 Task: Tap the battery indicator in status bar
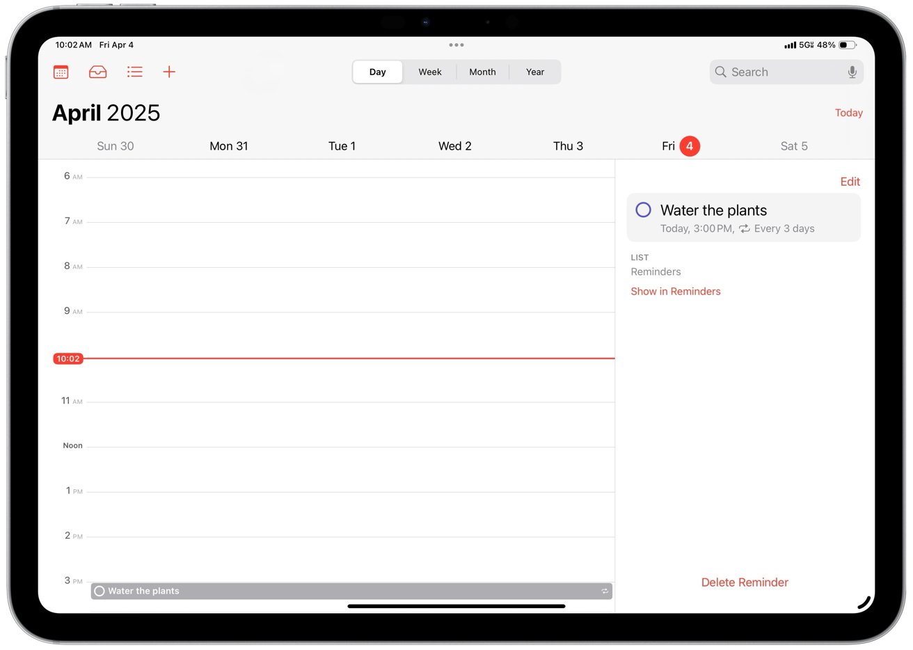coord(847,45)
